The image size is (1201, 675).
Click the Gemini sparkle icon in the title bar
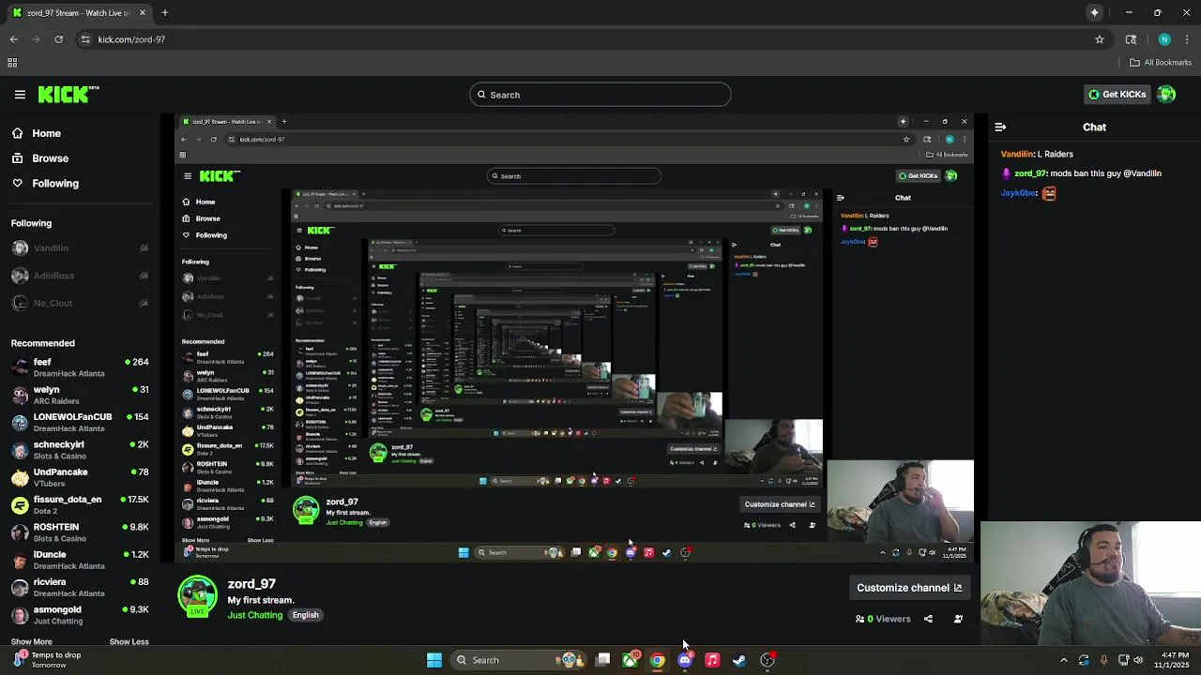point(1094,13)
